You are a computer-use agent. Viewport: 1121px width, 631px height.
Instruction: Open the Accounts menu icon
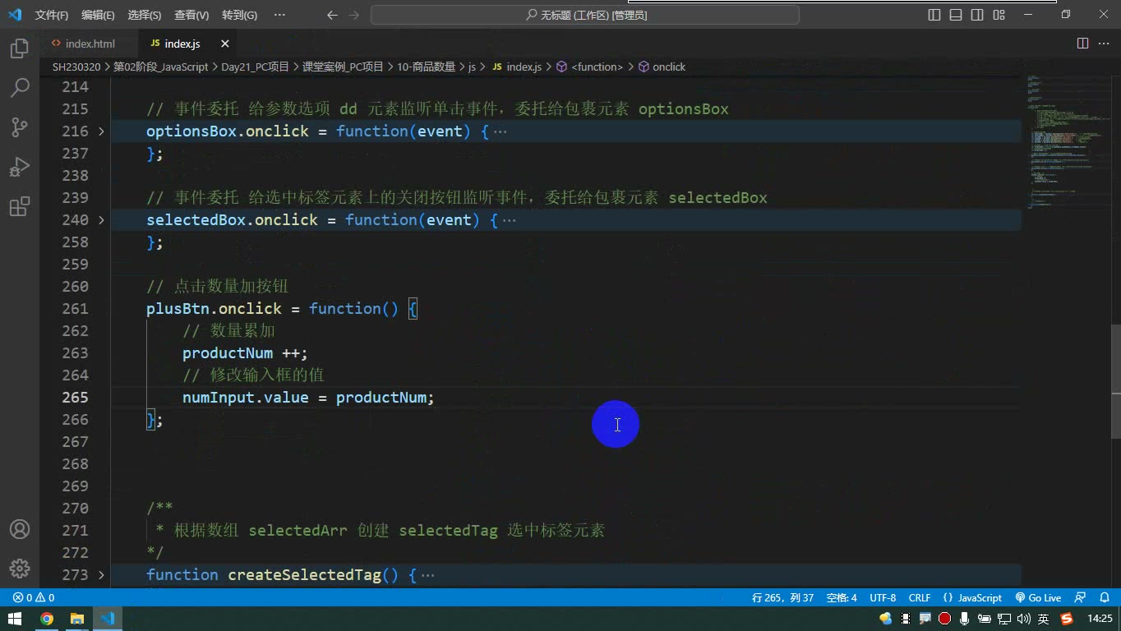click(x=20, y=529)
